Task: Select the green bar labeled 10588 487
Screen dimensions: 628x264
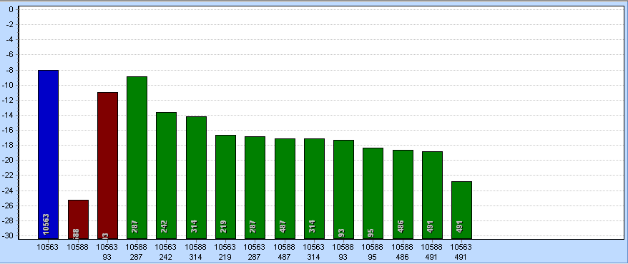Action: [285, 189]
